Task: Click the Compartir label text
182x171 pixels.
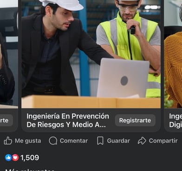Action: tap(163, 141)
